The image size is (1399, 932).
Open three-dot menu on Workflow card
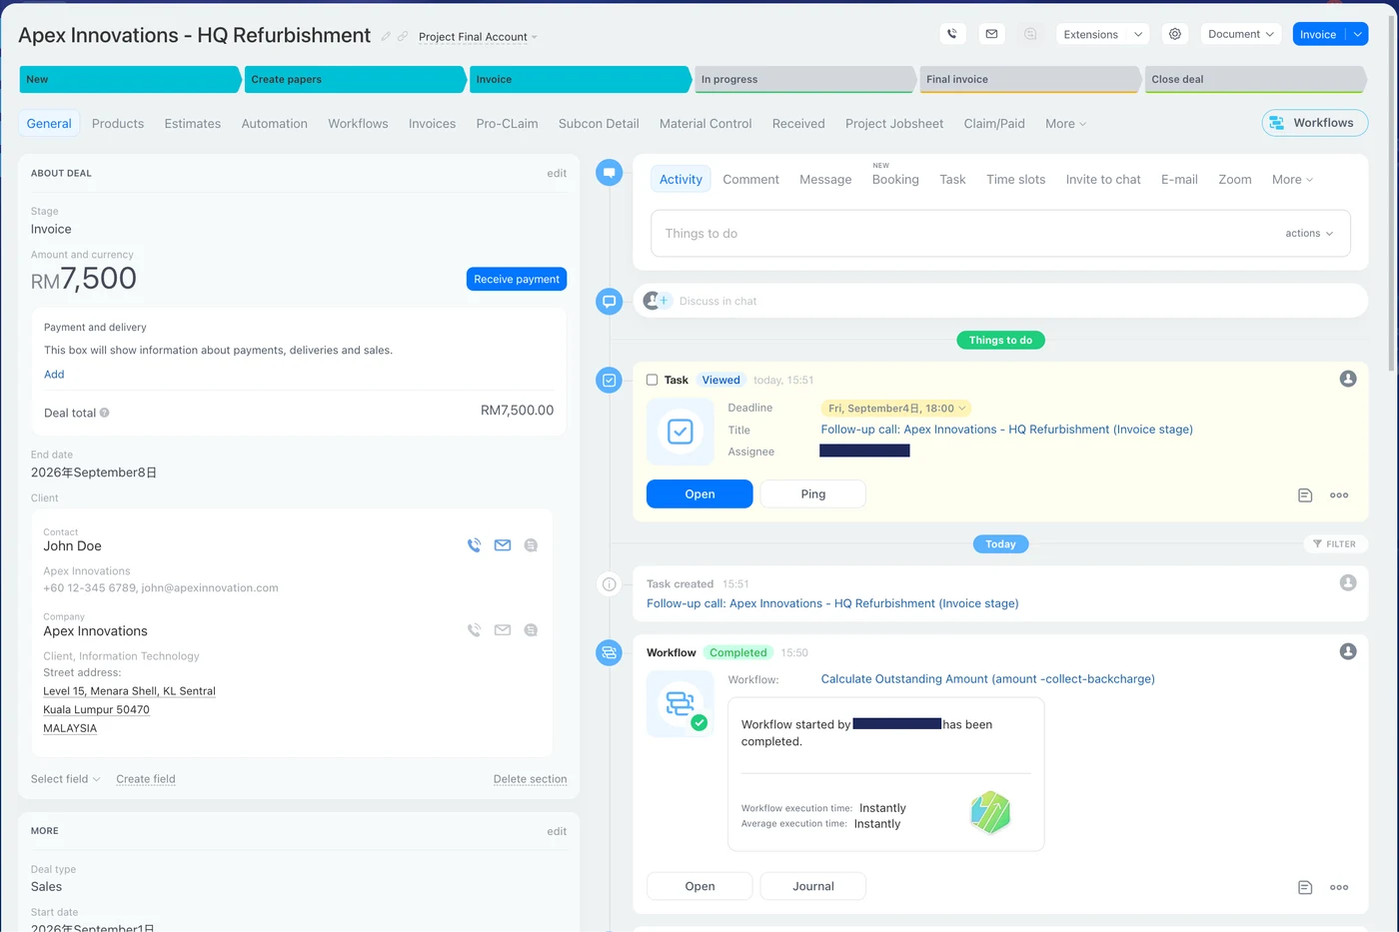[1339, 887]
